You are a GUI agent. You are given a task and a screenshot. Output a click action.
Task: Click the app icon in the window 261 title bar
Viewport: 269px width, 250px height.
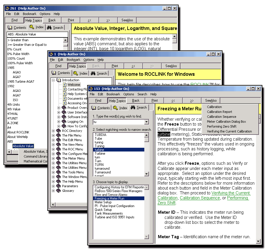pyautogui.click(x=7, y=8)
